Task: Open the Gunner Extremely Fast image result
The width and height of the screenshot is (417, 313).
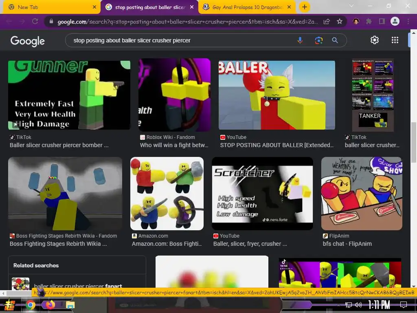Action: click(69, 95)
